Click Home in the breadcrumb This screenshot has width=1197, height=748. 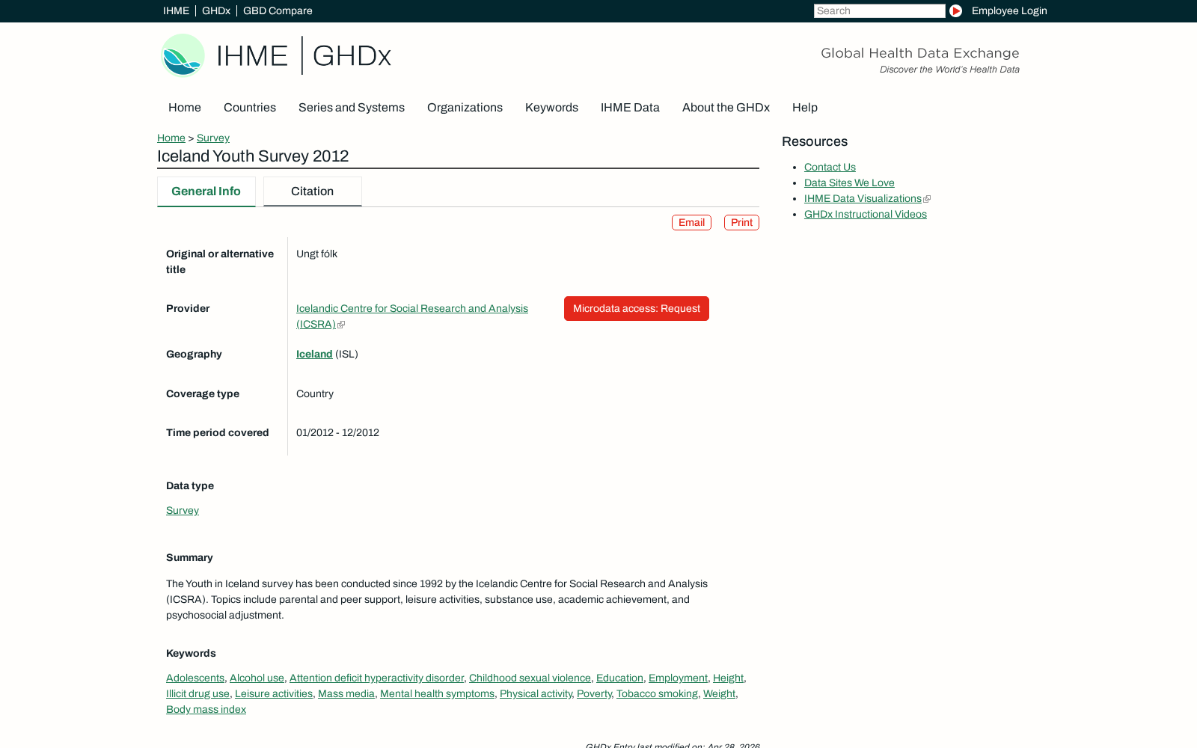[x=171, y=138]
